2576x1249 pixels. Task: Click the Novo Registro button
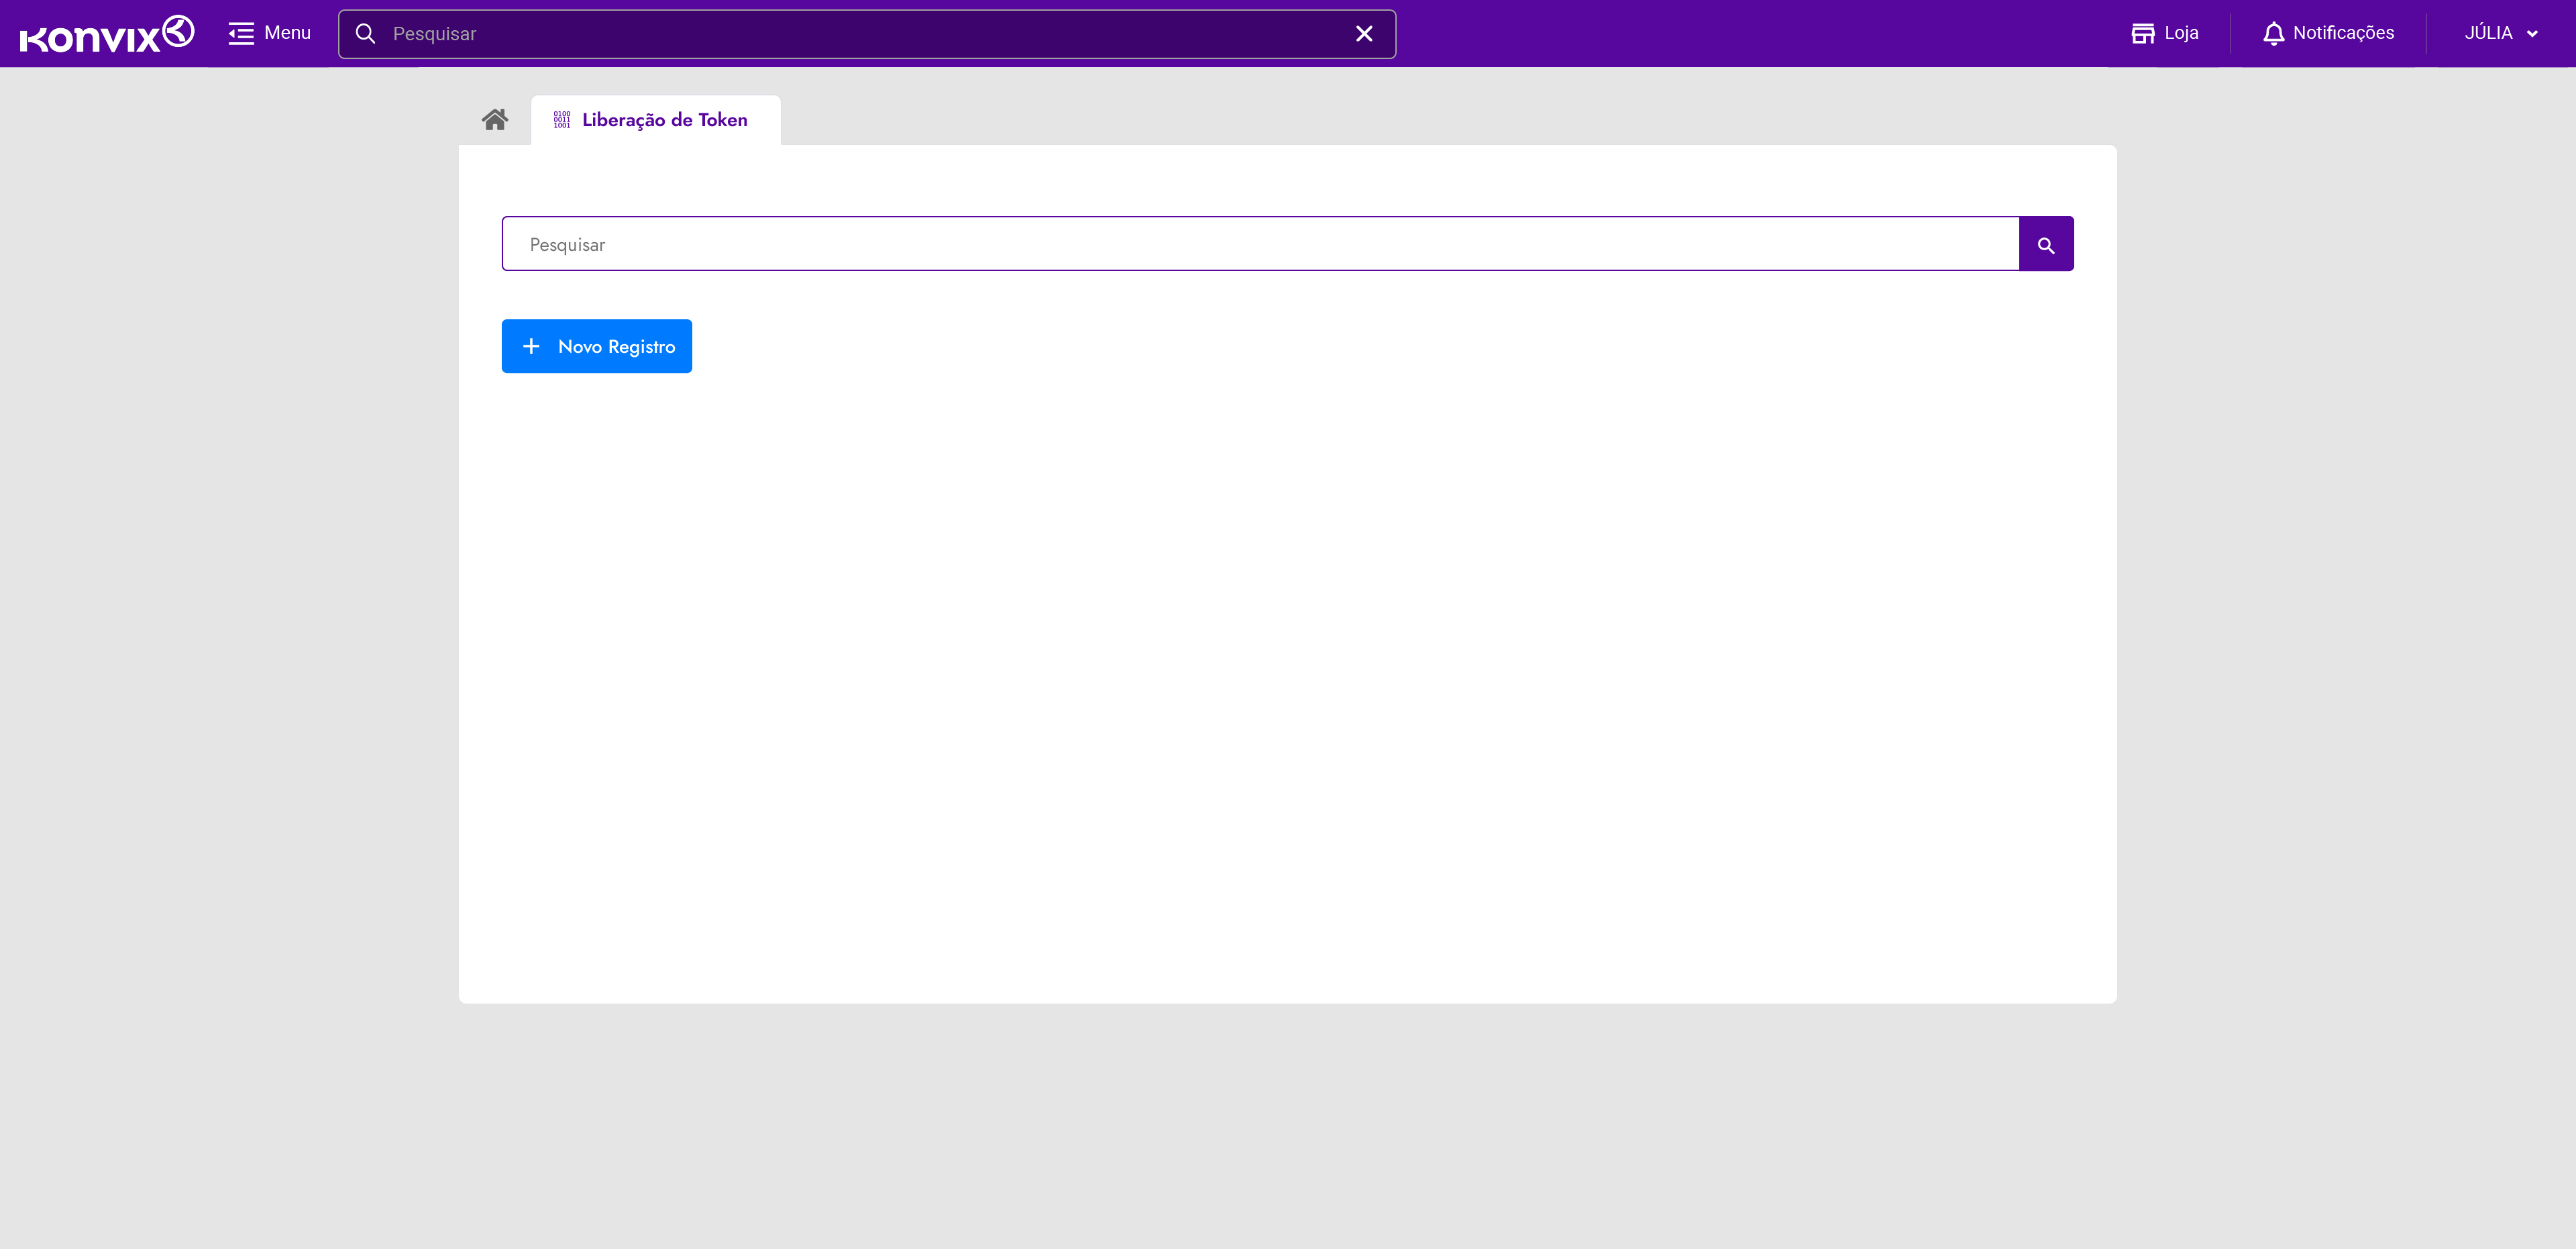click(596, 346)
